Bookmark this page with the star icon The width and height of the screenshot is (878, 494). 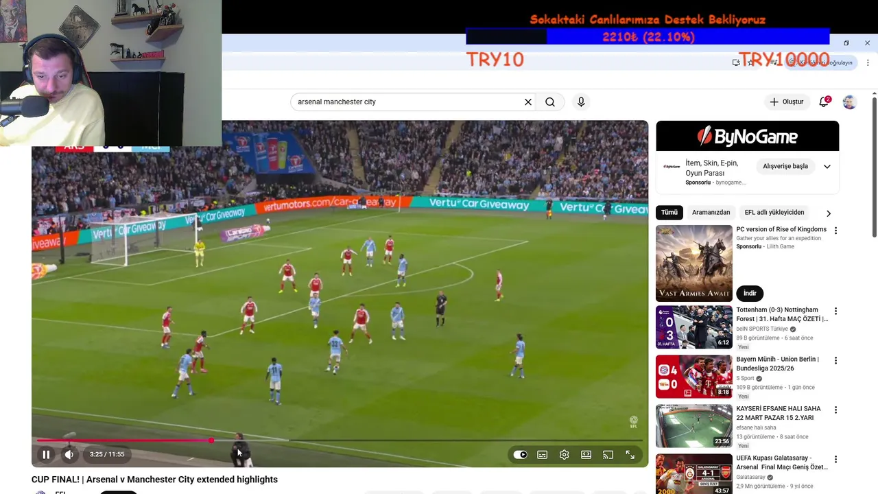(750, 62)
